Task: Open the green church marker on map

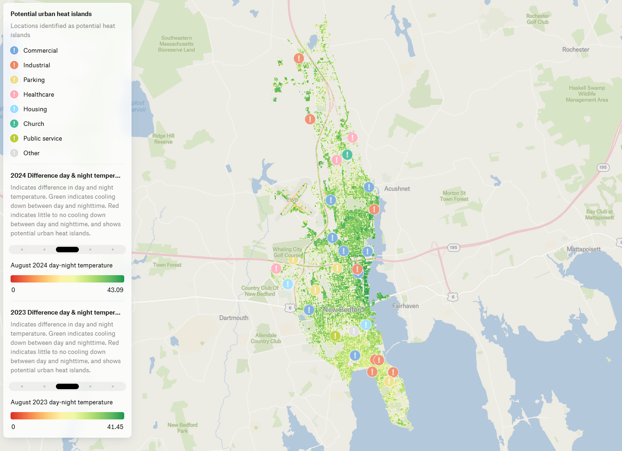Action: coord(347,155)
